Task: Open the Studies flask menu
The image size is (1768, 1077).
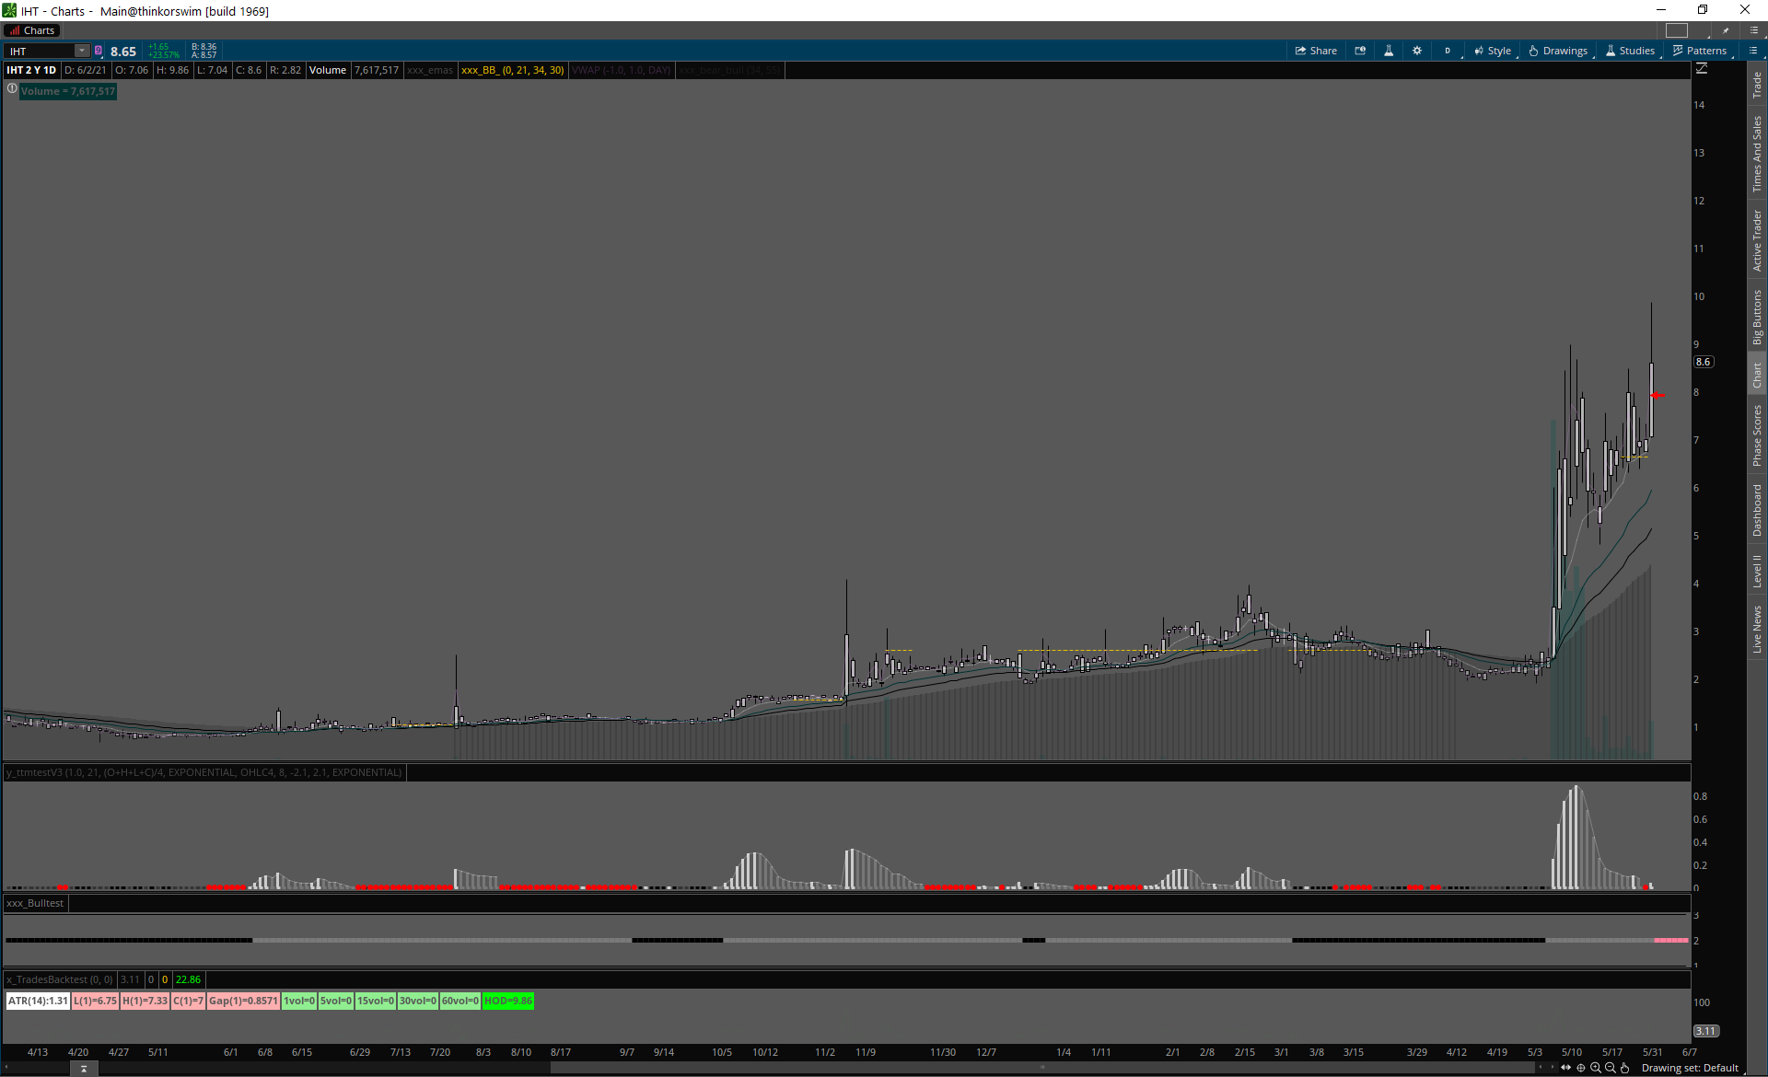Action: [1630, 51]
